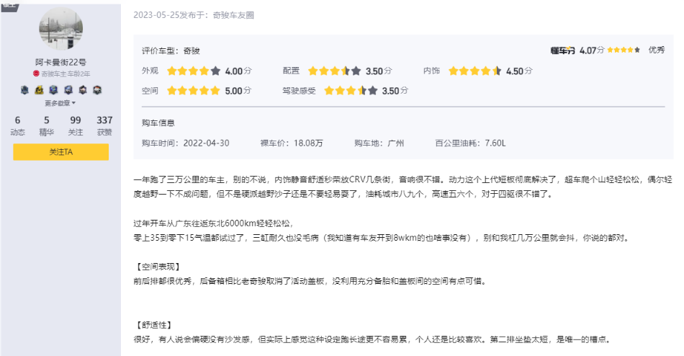Viewport: 684px width, 356px height.
Task: Click the fifth medal badge in the row
Action: (x=83, y=90)
